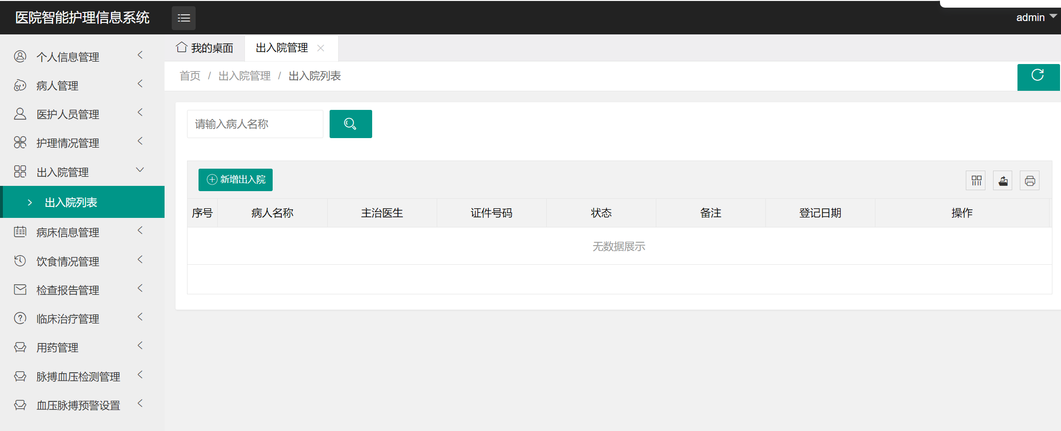
Task: Focus the 请输入病人名称 search field
Action: (255, 124)
